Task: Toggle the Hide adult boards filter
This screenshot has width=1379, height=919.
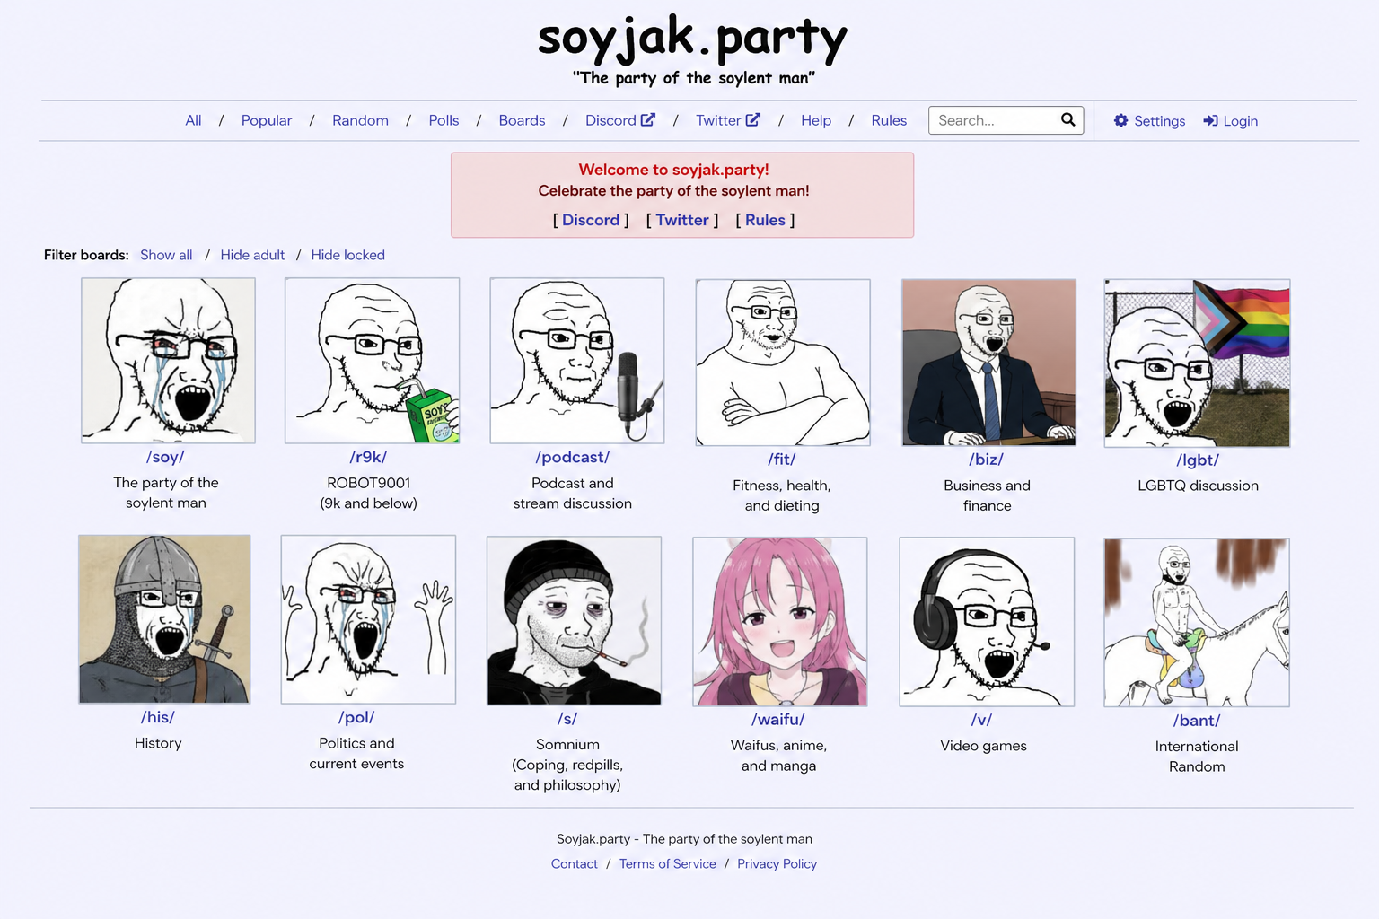Action: click(252, 255)
